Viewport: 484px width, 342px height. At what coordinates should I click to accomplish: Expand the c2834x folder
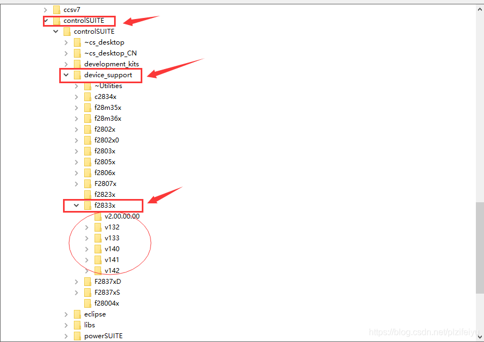point(77,97)
